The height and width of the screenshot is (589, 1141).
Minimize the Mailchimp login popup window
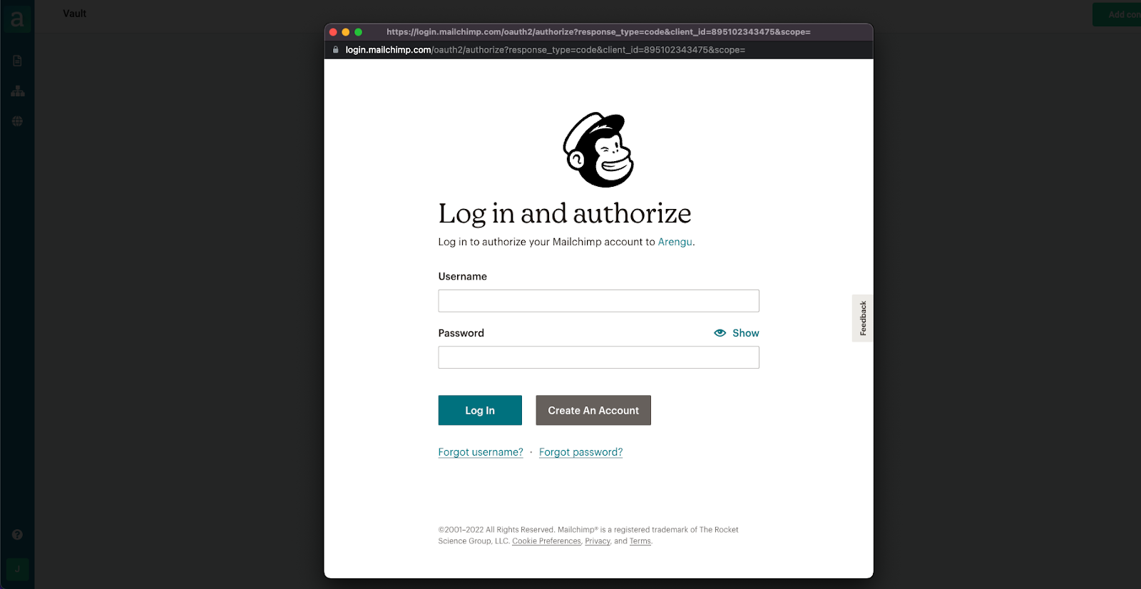click(346, 32)
